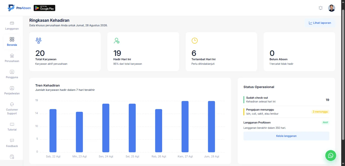345x166 pixels.
Task: Click the 'Status Operasional' heading
Action: coord(259,87)
